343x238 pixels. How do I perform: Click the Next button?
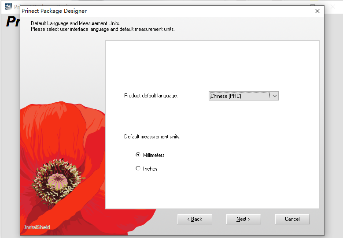coord(243,219)
